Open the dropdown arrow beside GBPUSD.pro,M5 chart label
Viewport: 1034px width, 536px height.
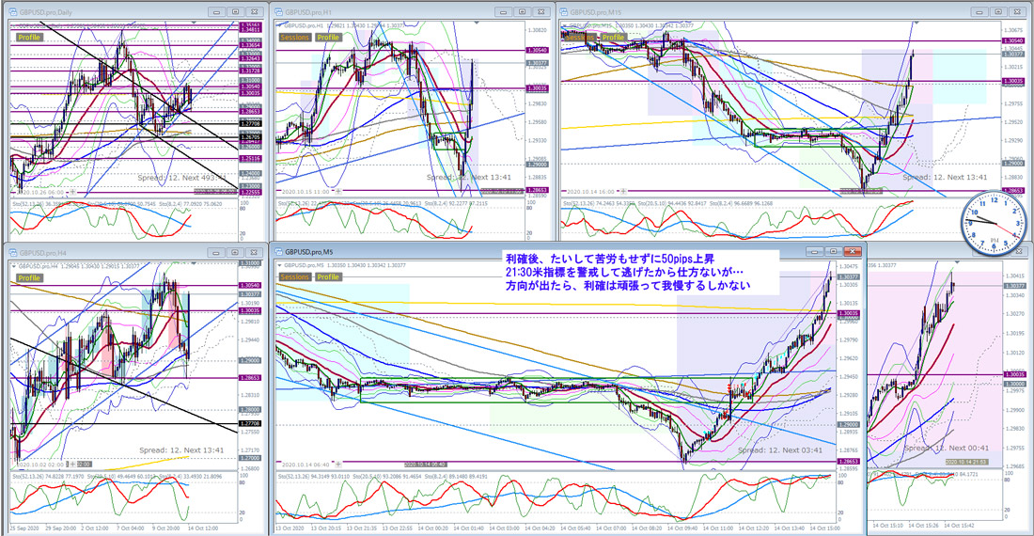coord(279,266)
